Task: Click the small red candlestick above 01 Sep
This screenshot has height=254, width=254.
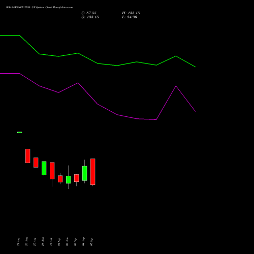Action: click(x=60, y=179)
